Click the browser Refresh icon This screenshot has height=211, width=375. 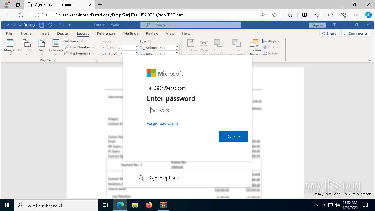[x=21, y=15]
